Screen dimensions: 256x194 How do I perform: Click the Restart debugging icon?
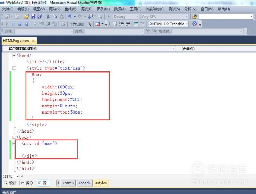27,24
